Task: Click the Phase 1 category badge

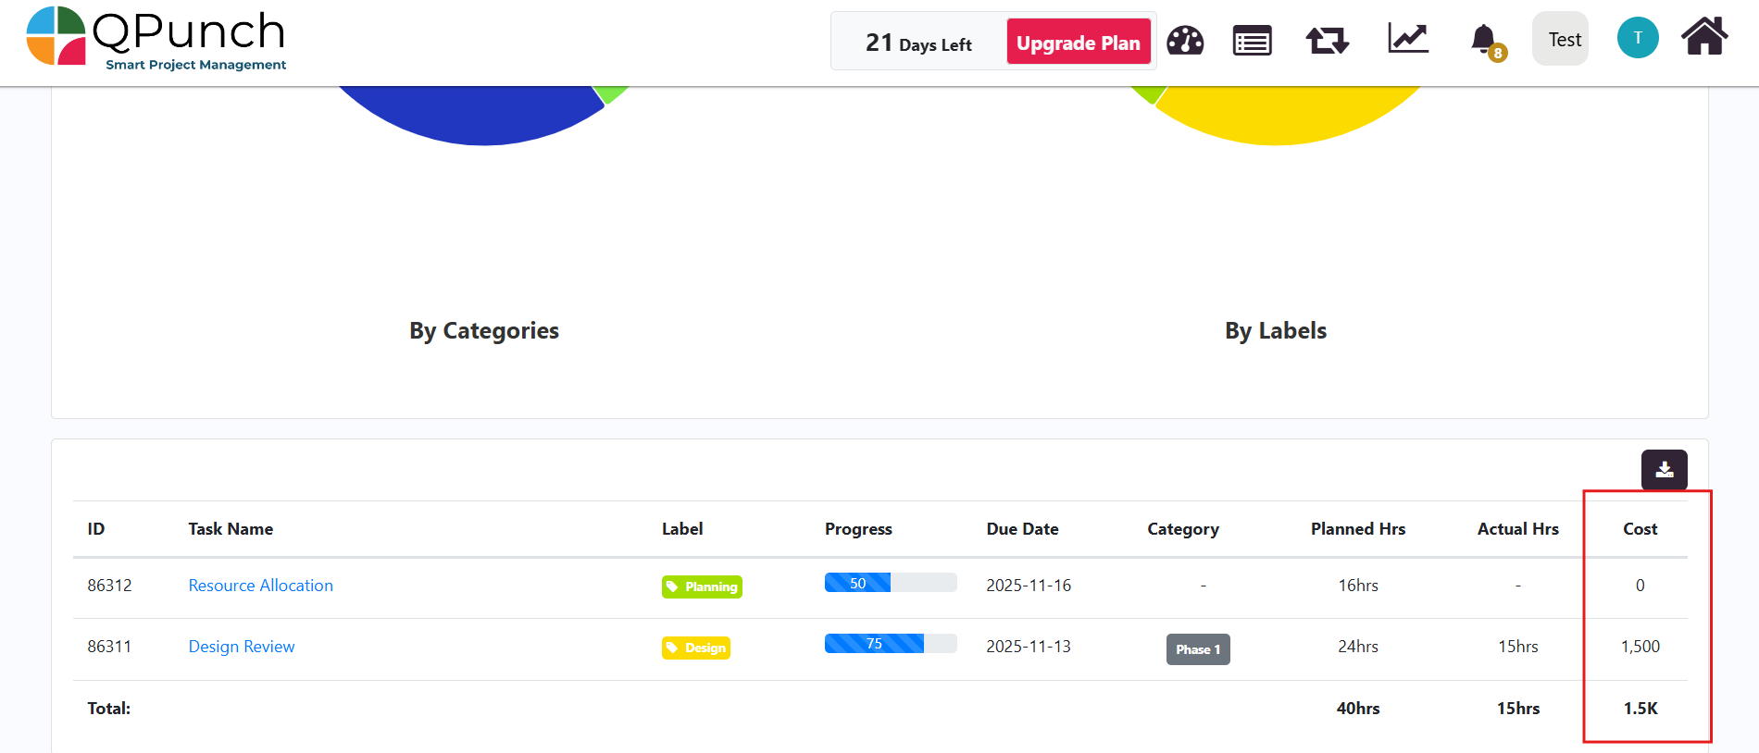Action: [1197, 649]
